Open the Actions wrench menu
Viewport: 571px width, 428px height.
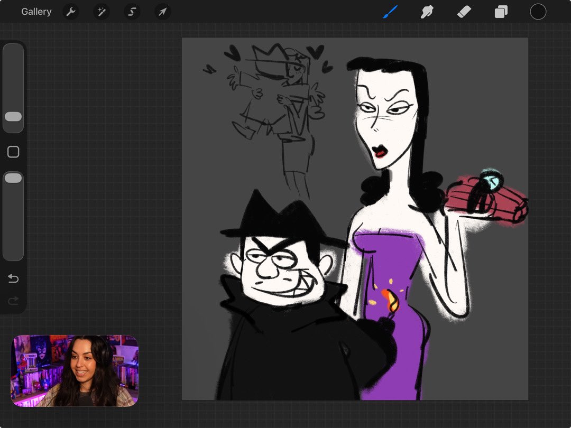[x=71, y=12]
